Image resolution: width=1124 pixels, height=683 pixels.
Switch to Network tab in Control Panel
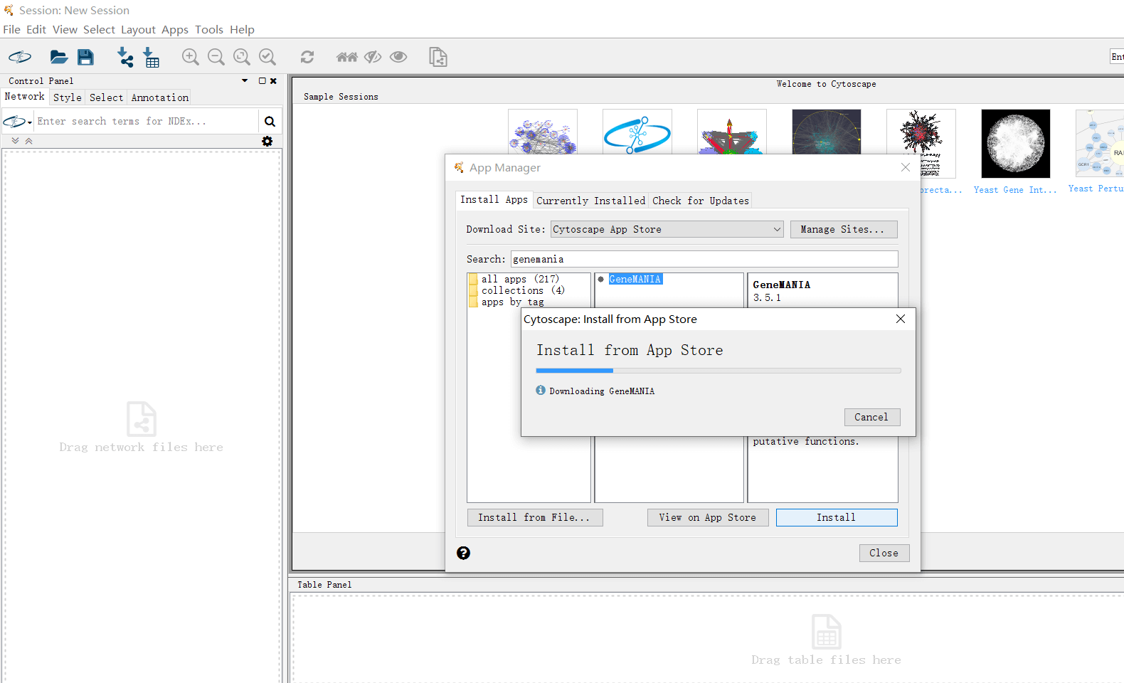(x=25, y=97)
